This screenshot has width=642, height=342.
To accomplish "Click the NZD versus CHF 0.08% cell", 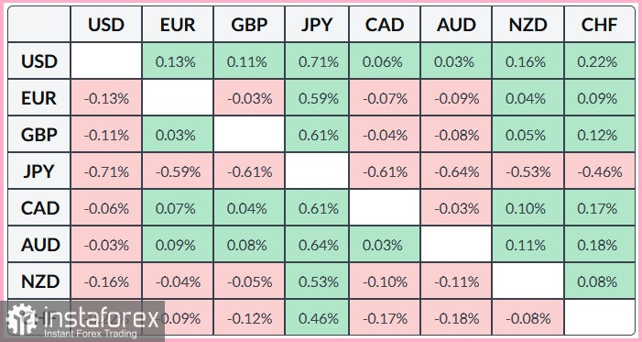I will [x=600, y=281].
